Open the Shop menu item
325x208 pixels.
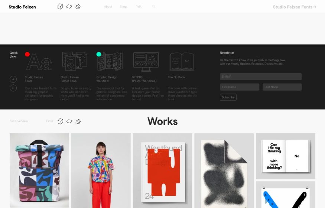tap(123, 7)
